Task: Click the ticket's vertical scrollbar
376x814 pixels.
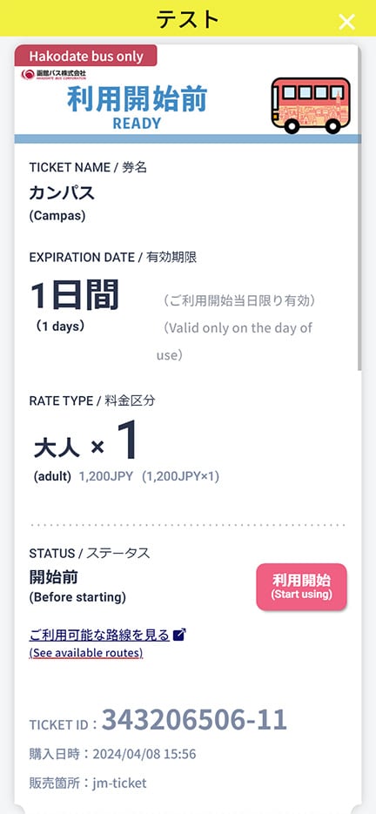Action: tap(359, 208)
